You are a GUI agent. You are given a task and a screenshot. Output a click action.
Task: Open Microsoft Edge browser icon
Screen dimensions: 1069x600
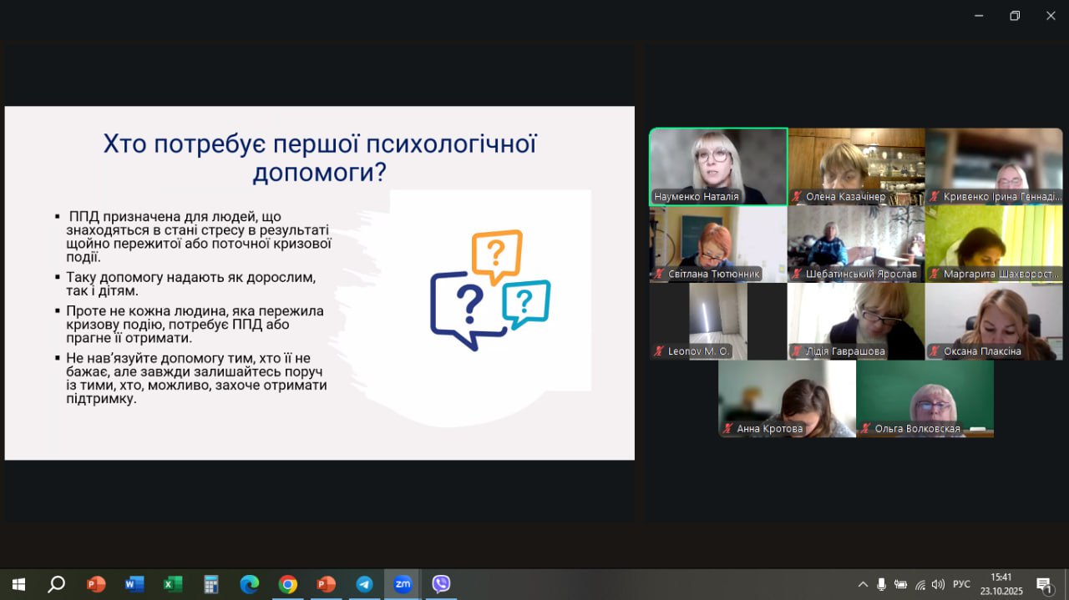(249, 584)
